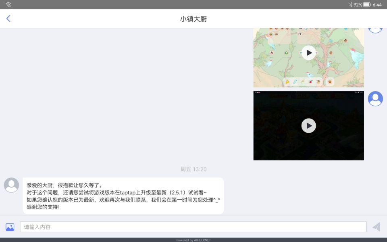
Task: Play the dark screen video
Action: click(308, 126)
